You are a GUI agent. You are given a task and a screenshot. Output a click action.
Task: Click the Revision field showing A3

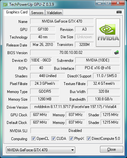[84, 29]
